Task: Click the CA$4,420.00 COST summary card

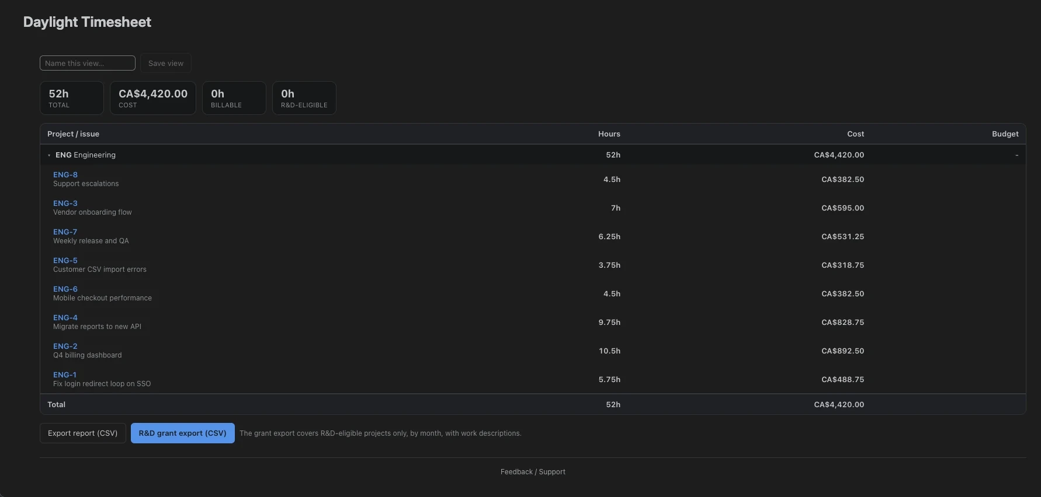Action: [x=153, y=98]
